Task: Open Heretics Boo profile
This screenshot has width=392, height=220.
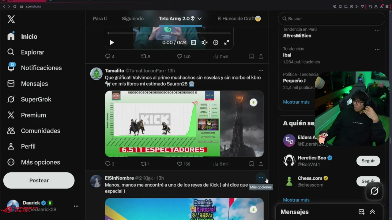Action: click(312, 158)
